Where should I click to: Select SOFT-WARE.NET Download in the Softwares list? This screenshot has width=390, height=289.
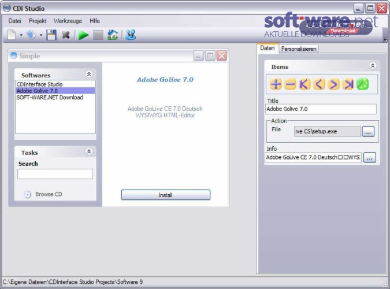[x=55, y=97]
